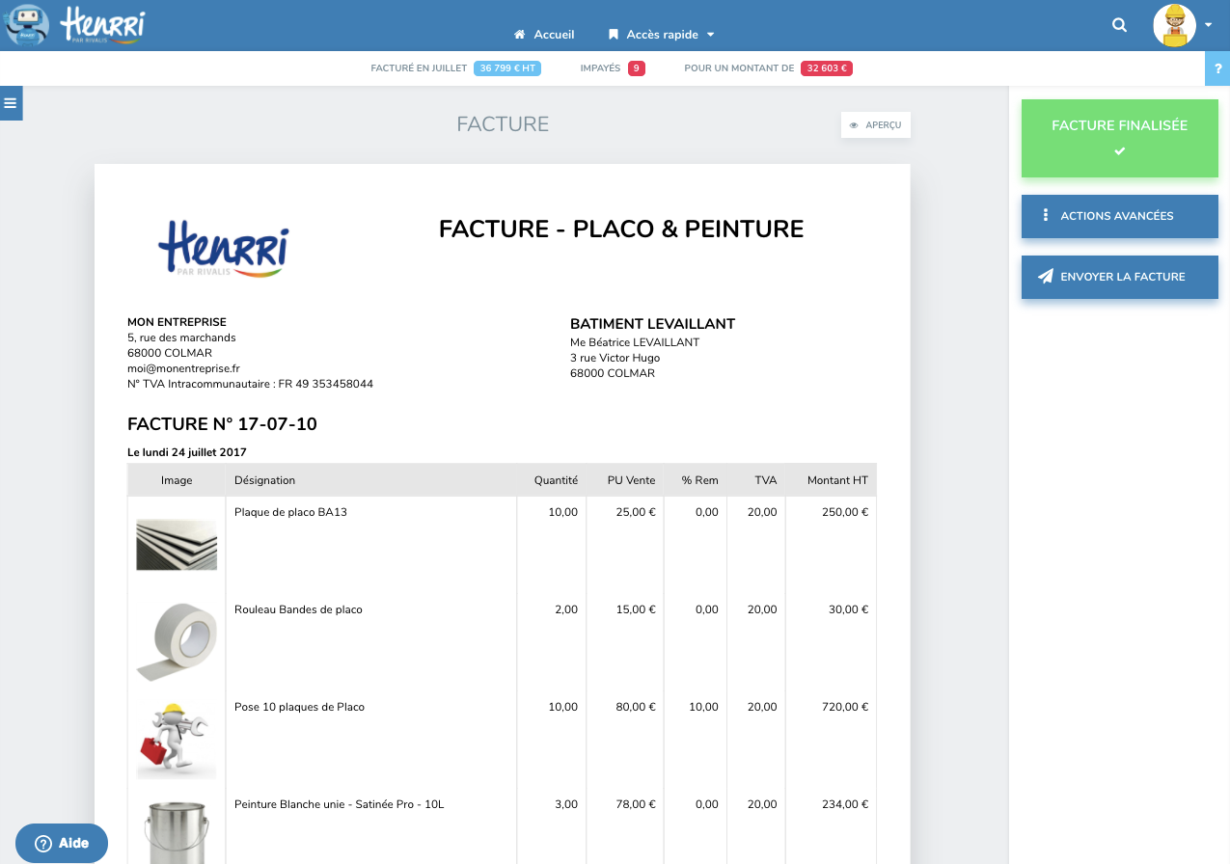
Task: Click the Aperçu preview button
Action: point(875,125)
